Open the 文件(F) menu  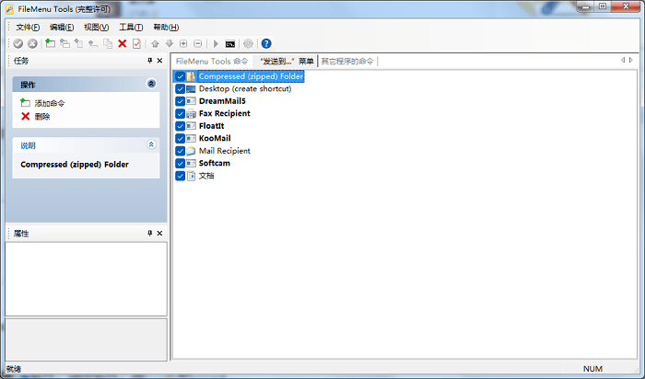point(28,27)
